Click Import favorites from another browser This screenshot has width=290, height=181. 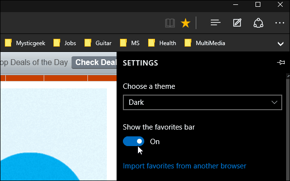tap(185, 166)
